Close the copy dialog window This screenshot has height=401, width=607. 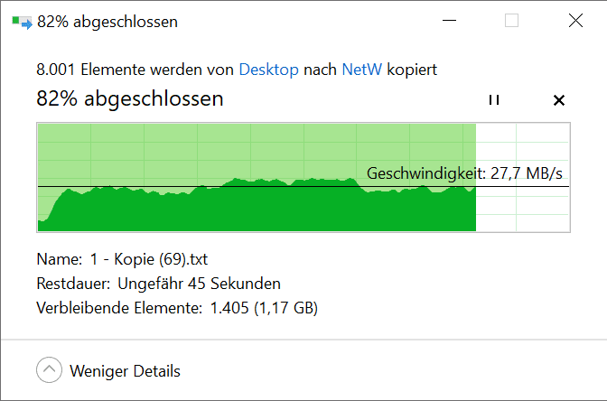point(575,21)
